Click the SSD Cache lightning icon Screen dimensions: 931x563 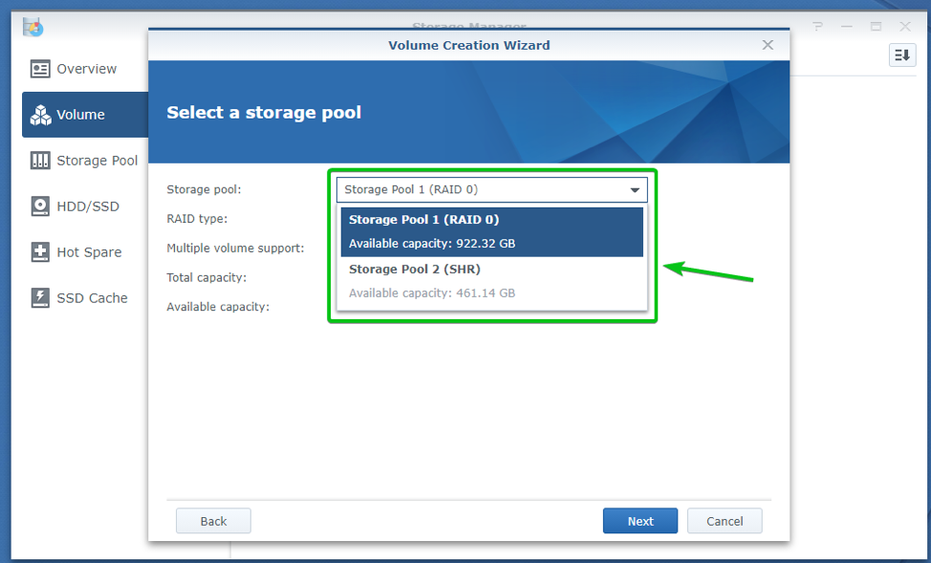(40, 298)
